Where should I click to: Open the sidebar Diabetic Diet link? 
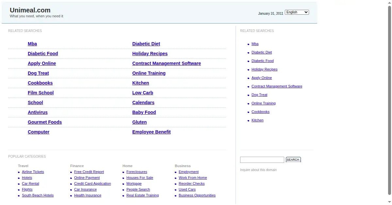[x=262, y=52]
